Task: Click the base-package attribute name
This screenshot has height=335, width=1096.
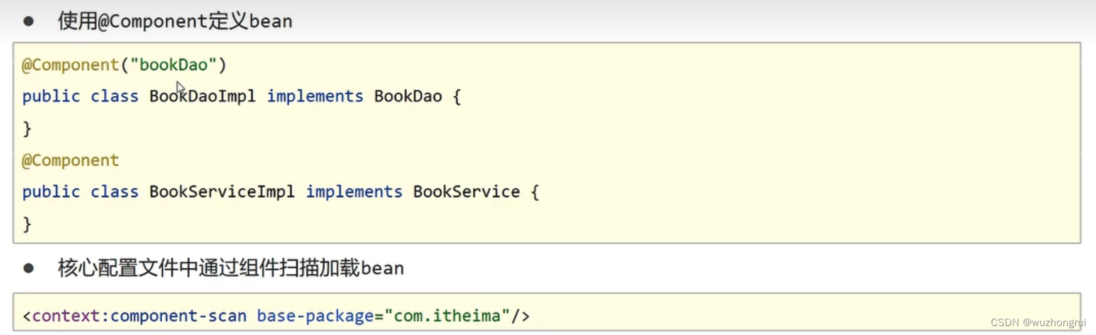Action: coord(315,316)
